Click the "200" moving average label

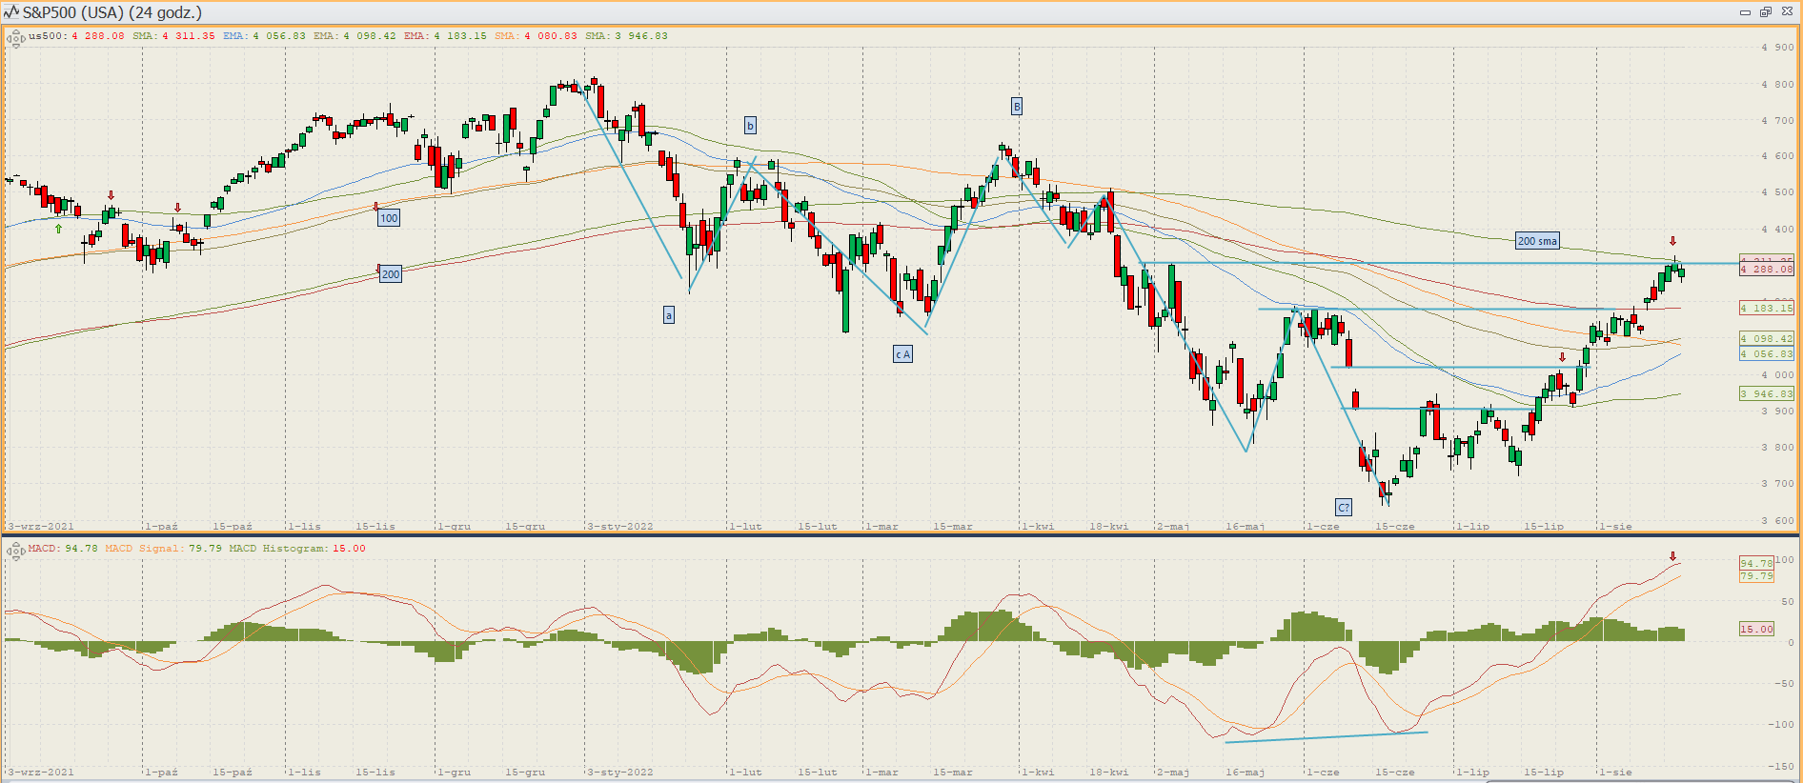tap(391, 274)
